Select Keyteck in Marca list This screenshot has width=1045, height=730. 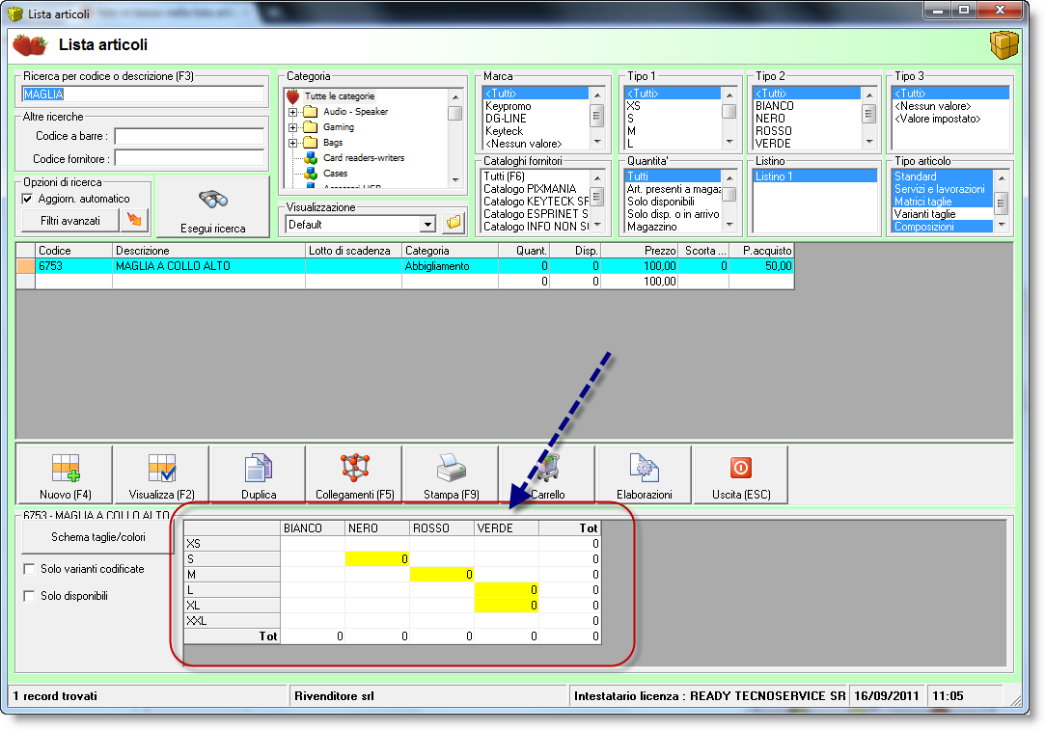point(504,131)
